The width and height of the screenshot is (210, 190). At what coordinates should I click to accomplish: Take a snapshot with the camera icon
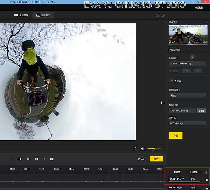pyautogui.click(x=52, y=159)
